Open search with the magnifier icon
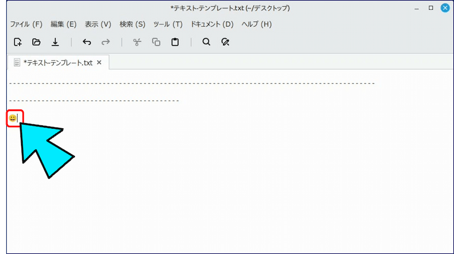 pos(207,42)
